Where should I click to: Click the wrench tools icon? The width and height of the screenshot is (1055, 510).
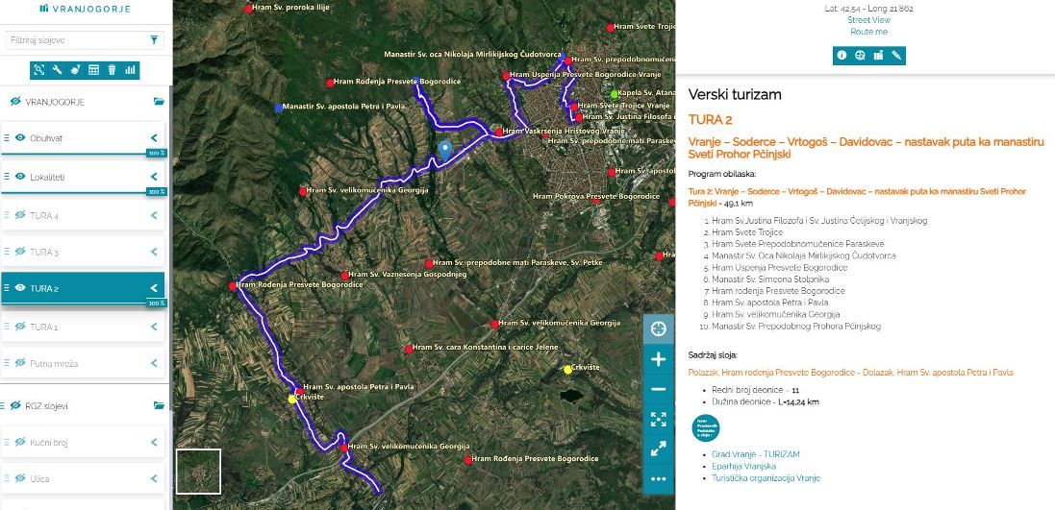click(x=58, y=69)
